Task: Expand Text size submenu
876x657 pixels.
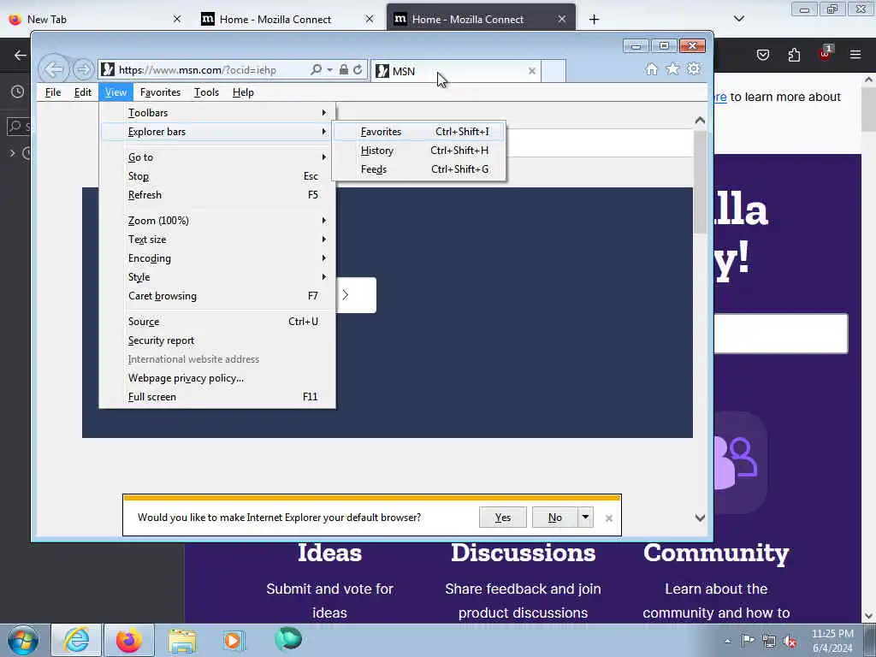Action: click(218, 240)
